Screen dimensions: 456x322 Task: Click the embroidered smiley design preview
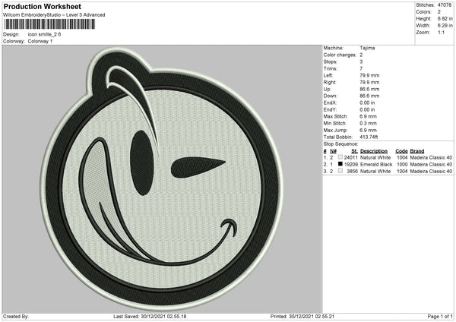(162, 178)
